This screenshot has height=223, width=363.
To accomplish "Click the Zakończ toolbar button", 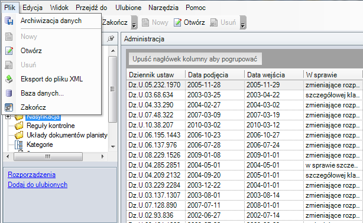I will (115, 22).
